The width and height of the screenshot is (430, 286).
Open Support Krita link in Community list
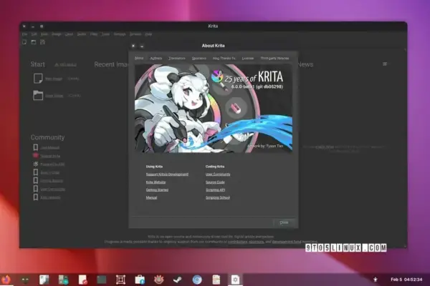click(x=50, y=156)
